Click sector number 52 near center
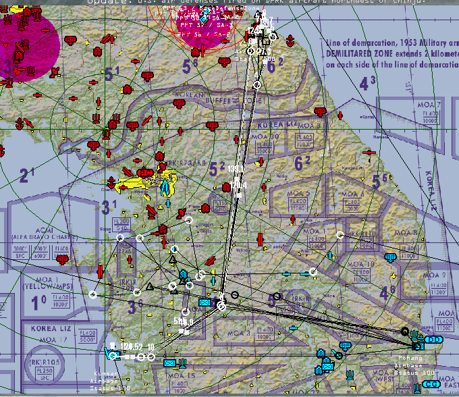 point(217,169)
